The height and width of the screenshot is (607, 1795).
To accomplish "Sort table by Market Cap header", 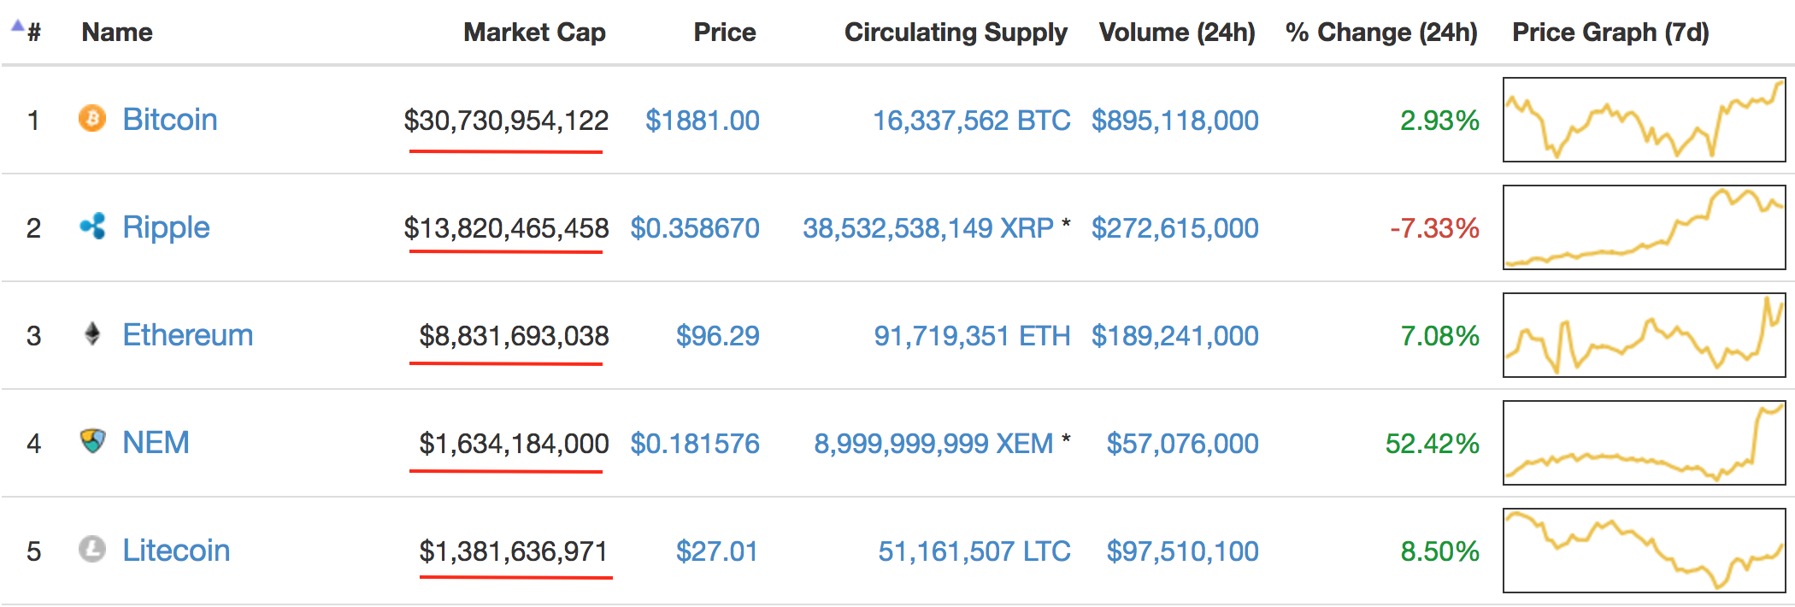I will coord(534,32).
